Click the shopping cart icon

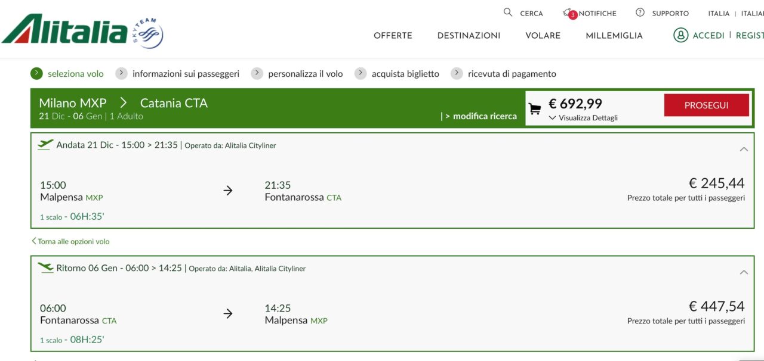(x=535, y=109)
